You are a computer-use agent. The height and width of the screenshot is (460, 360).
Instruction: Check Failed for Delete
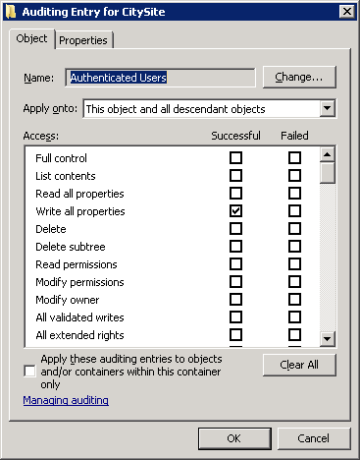tap(294, 229)
